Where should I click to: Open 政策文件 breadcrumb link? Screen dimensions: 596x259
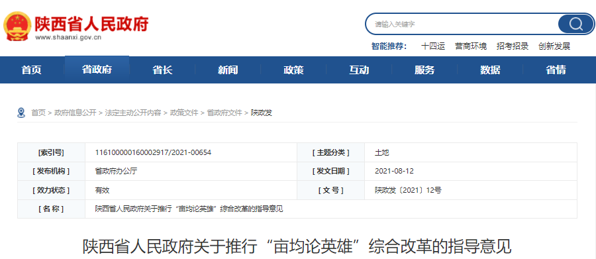click(x=184, y=113)
